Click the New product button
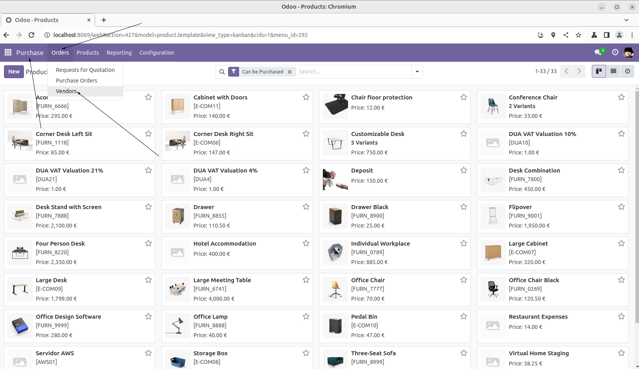The height and width of the screenshot is (369, 639). click(14, 72)
